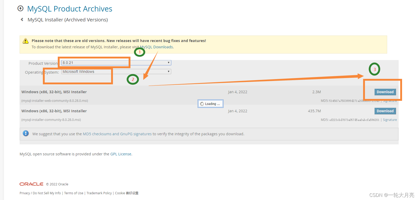Open Privacy / Do Not Sell My Info
Viewport: 418px width, 200px height.
[40, 193]
